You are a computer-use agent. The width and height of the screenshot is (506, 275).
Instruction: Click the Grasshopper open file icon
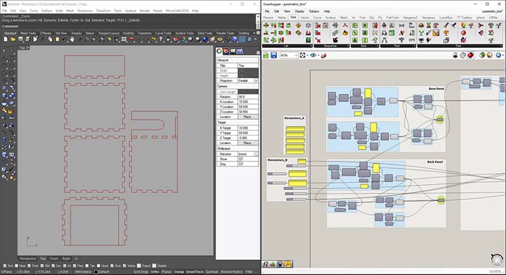click(x=266, y=56)
